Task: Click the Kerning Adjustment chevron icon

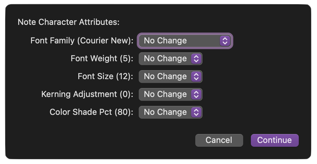Action: point(196,94)
